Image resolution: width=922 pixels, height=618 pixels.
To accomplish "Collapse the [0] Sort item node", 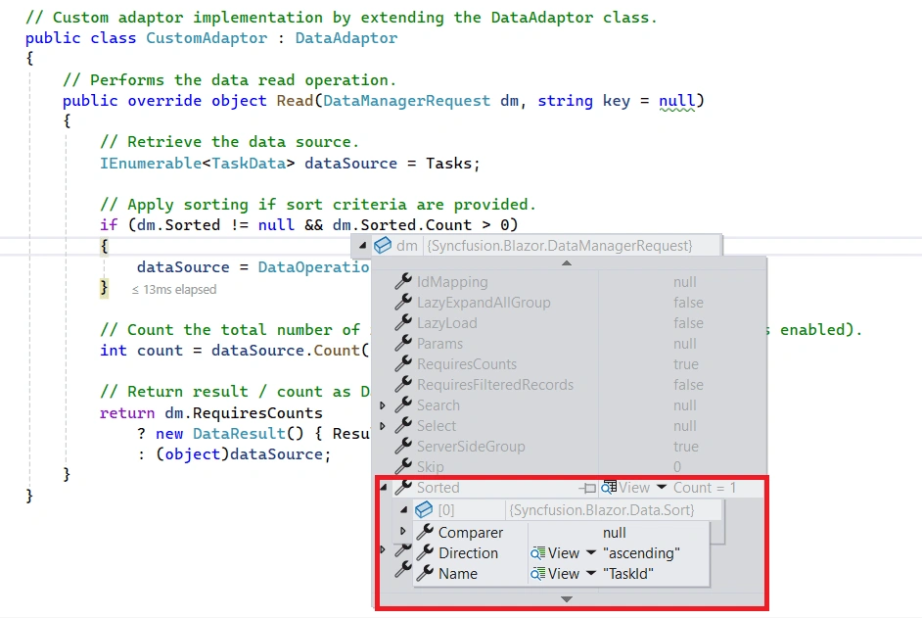I will coord(404,509).
